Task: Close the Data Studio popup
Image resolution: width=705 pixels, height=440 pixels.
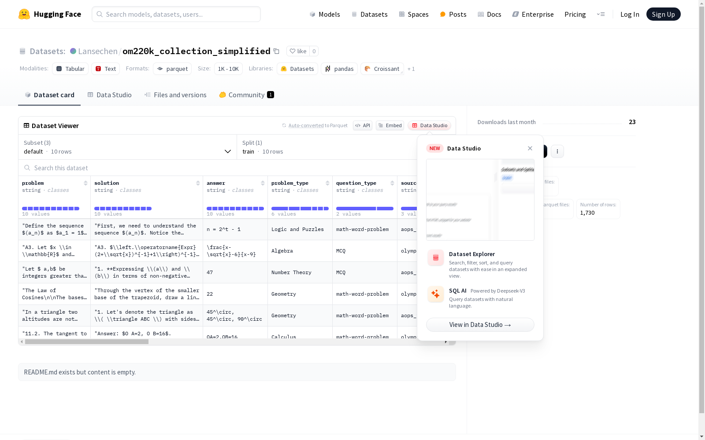Action: (x=530, y=148)
